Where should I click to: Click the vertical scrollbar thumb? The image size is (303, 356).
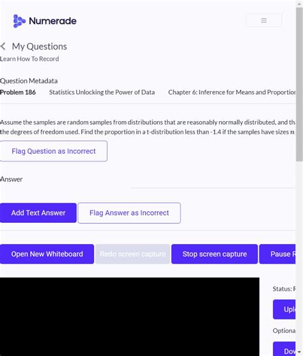click(299, 85)
